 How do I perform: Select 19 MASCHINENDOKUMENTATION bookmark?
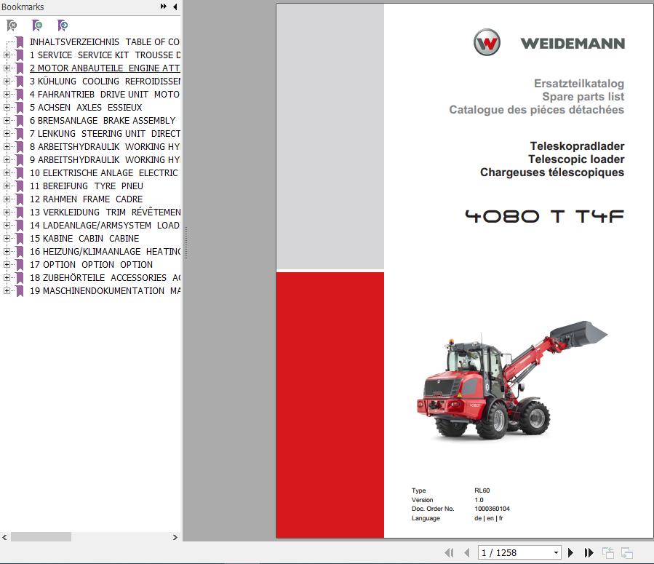(x=105, y=291)
